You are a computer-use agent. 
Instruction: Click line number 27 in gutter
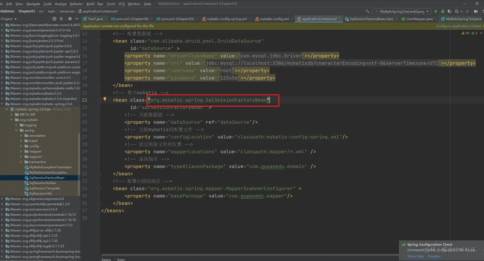tap(85, 137)
